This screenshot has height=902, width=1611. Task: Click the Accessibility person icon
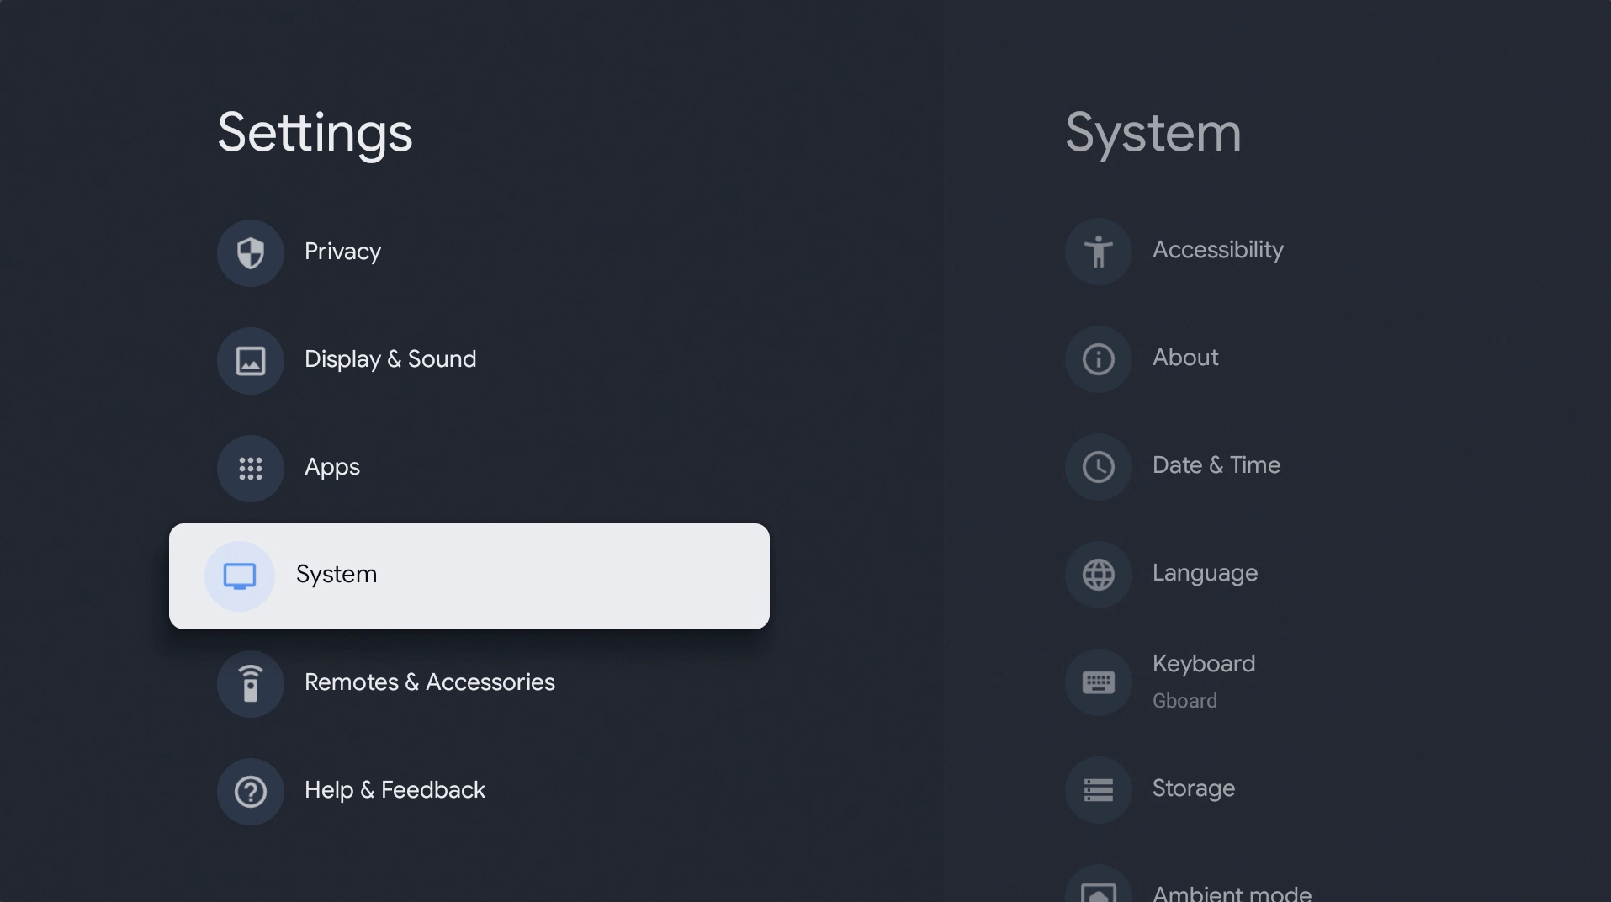pos(1097,251)
